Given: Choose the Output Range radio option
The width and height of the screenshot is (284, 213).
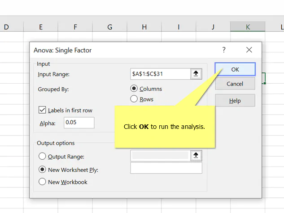Looking at the screenshot, I should pos(42,156).
